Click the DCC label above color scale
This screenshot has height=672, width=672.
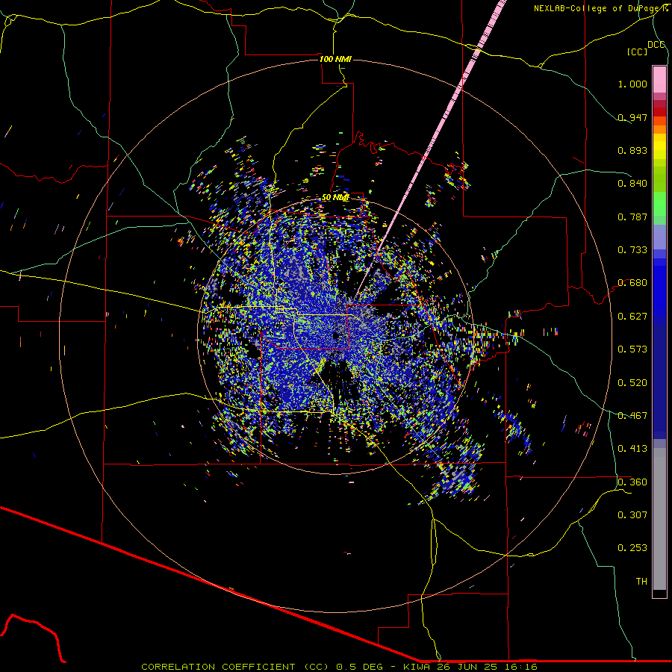pos(656,44)
